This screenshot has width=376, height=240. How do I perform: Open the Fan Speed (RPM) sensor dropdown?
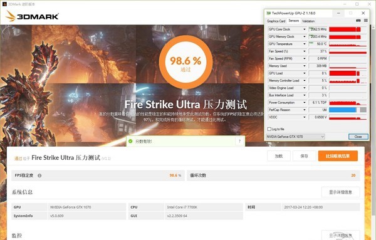[305, 58]
